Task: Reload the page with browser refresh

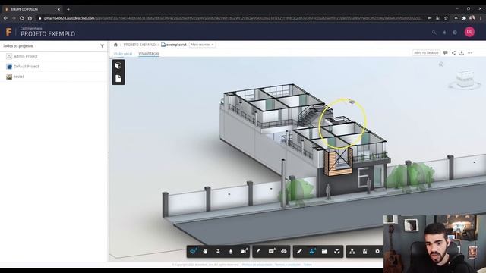Action: click(22, 18)
